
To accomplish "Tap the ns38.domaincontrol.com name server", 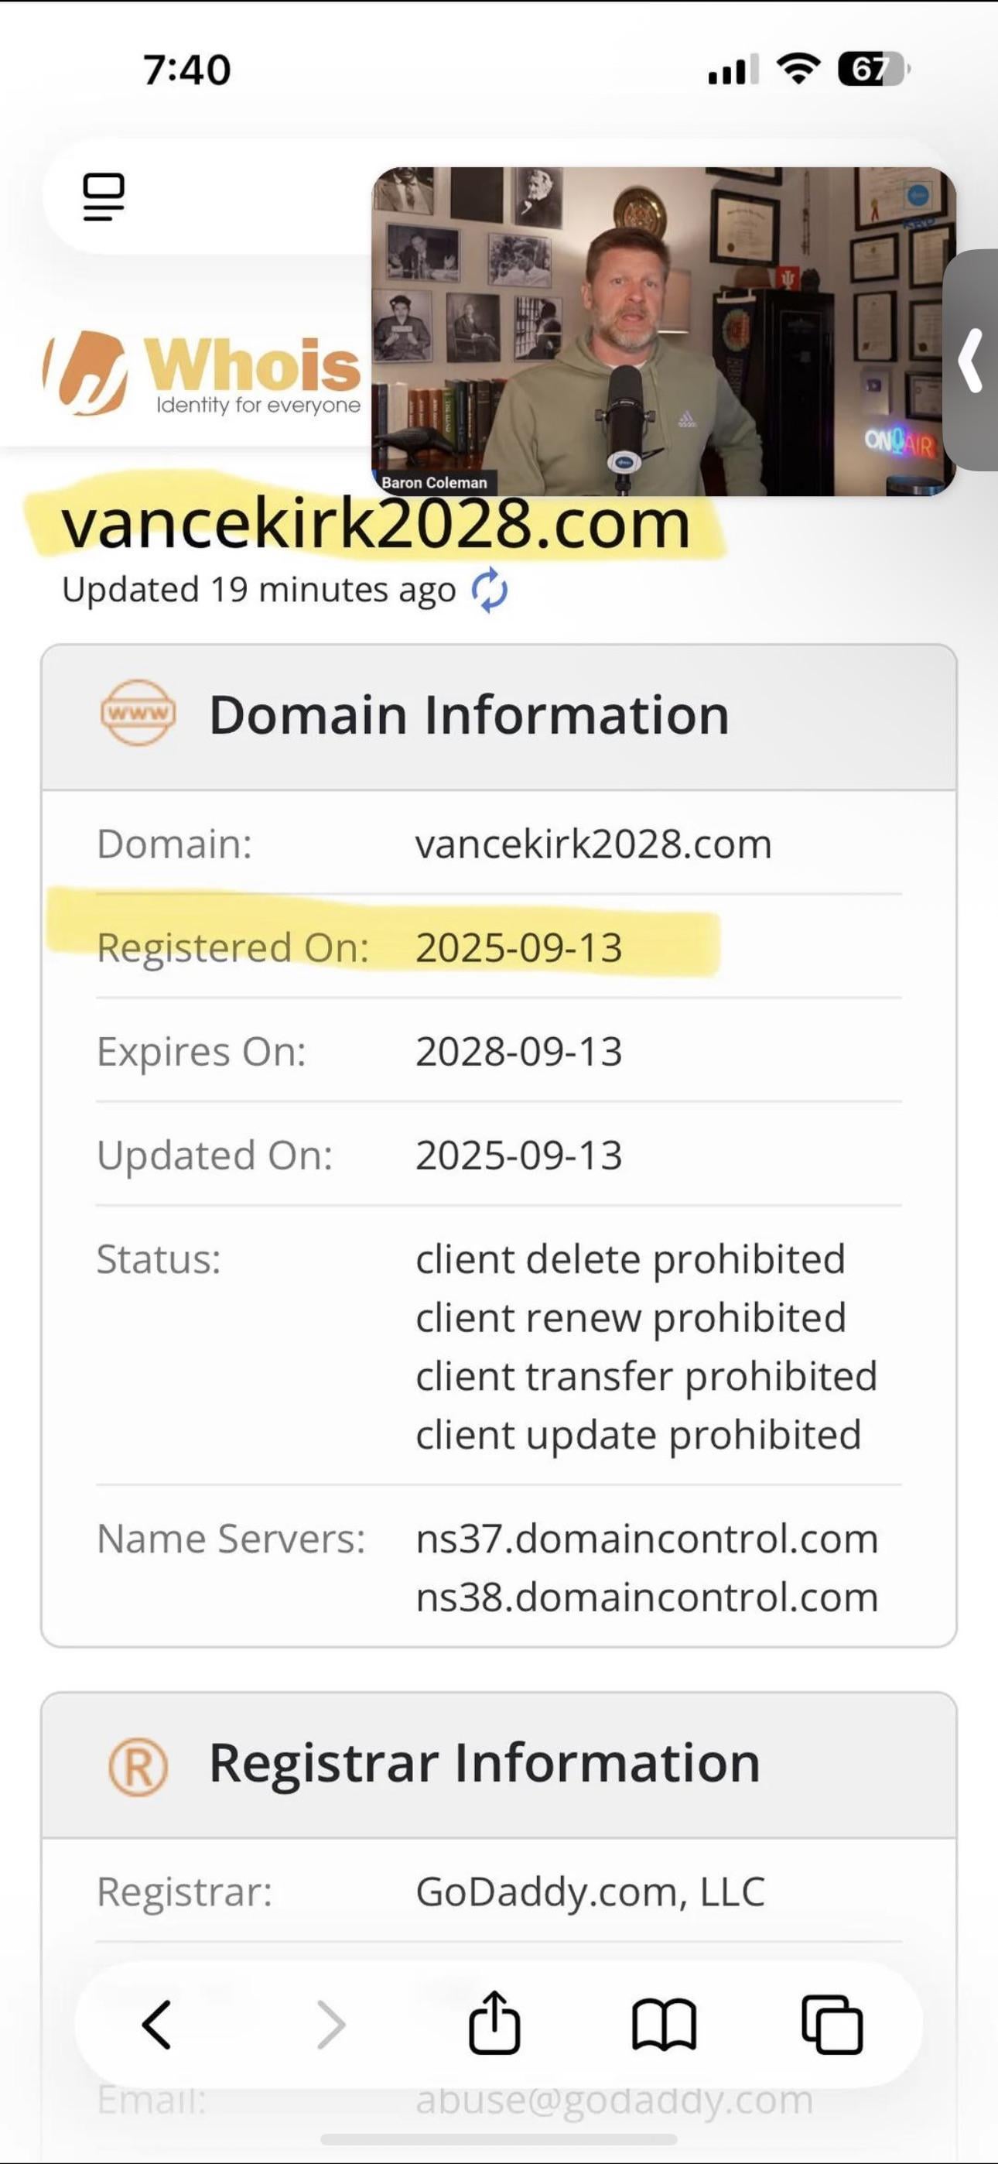I will (x=647, y=1597).
